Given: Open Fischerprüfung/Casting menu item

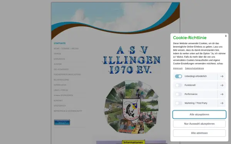Looking at the screenshot, I should pos(67,74).
